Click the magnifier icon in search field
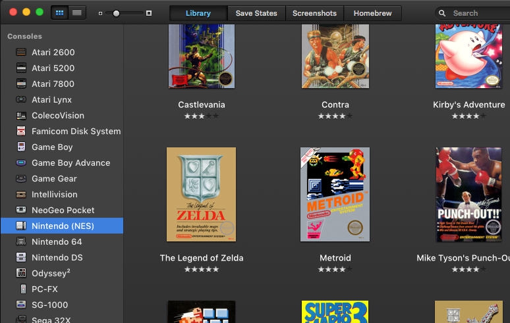Screen dimensions: 510x323 [x=443, y=13]
